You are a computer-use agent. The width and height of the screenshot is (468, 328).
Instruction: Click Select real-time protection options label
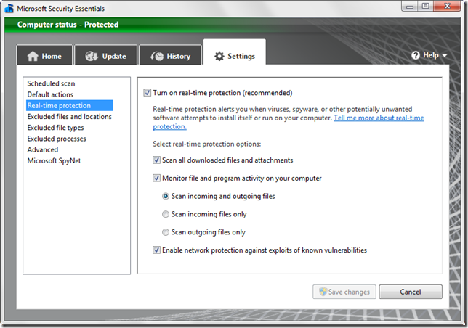pos(207,144)
